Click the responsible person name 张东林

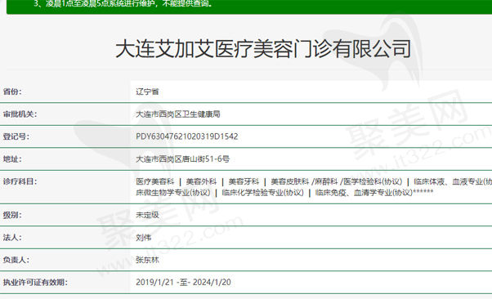click(x=147, y=260)
